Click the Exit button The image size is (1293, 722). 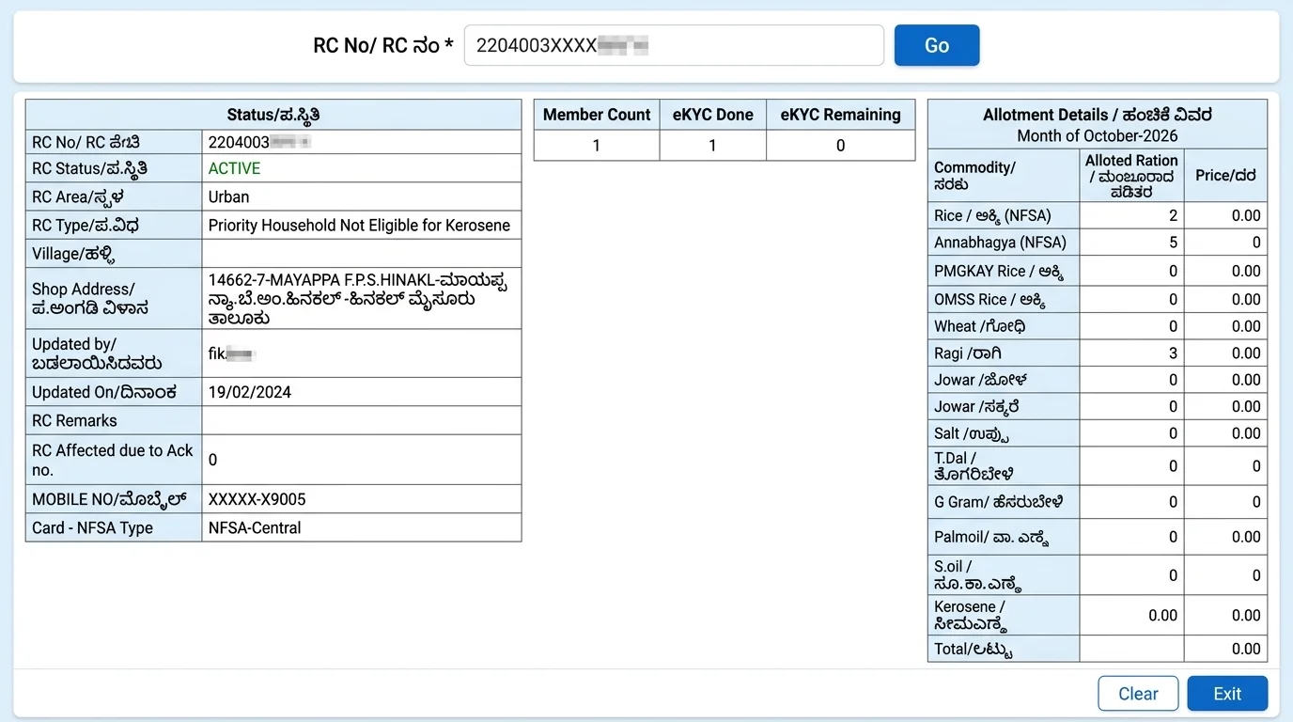click(1227, 694)
